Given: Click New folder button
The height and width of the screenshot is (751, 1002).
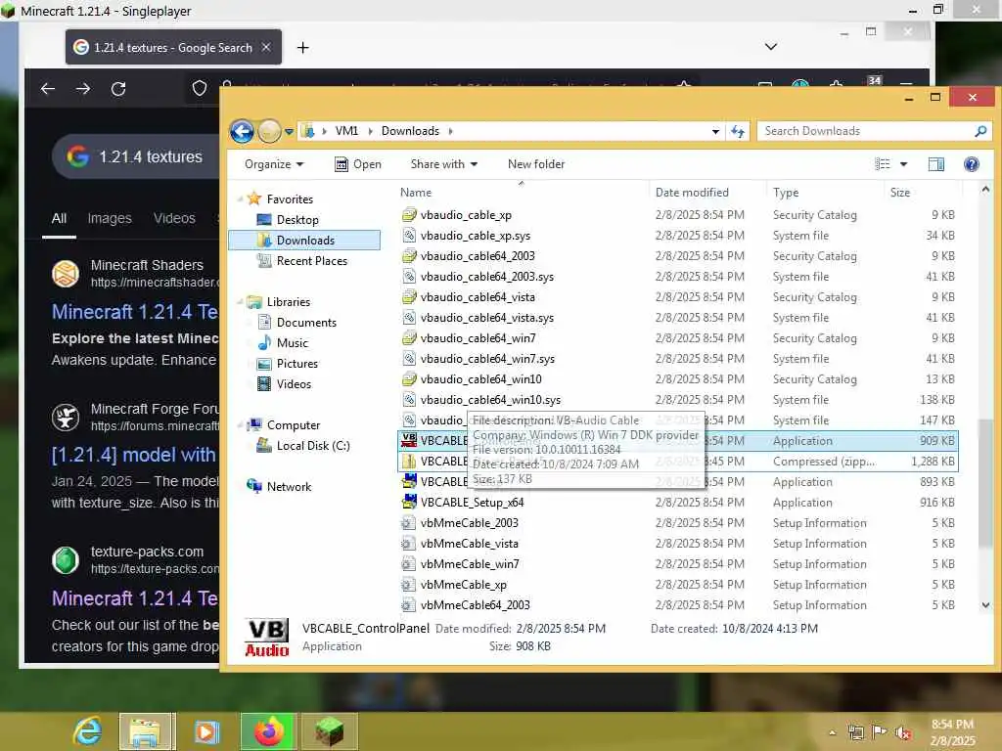Looking at the screenshot, I should click(x=536, y=164).
